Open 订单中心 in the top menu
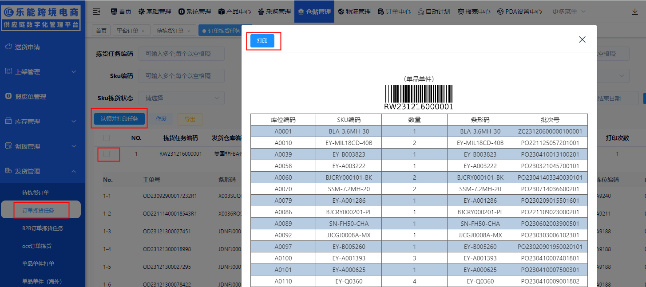 [x=394, y=12]
